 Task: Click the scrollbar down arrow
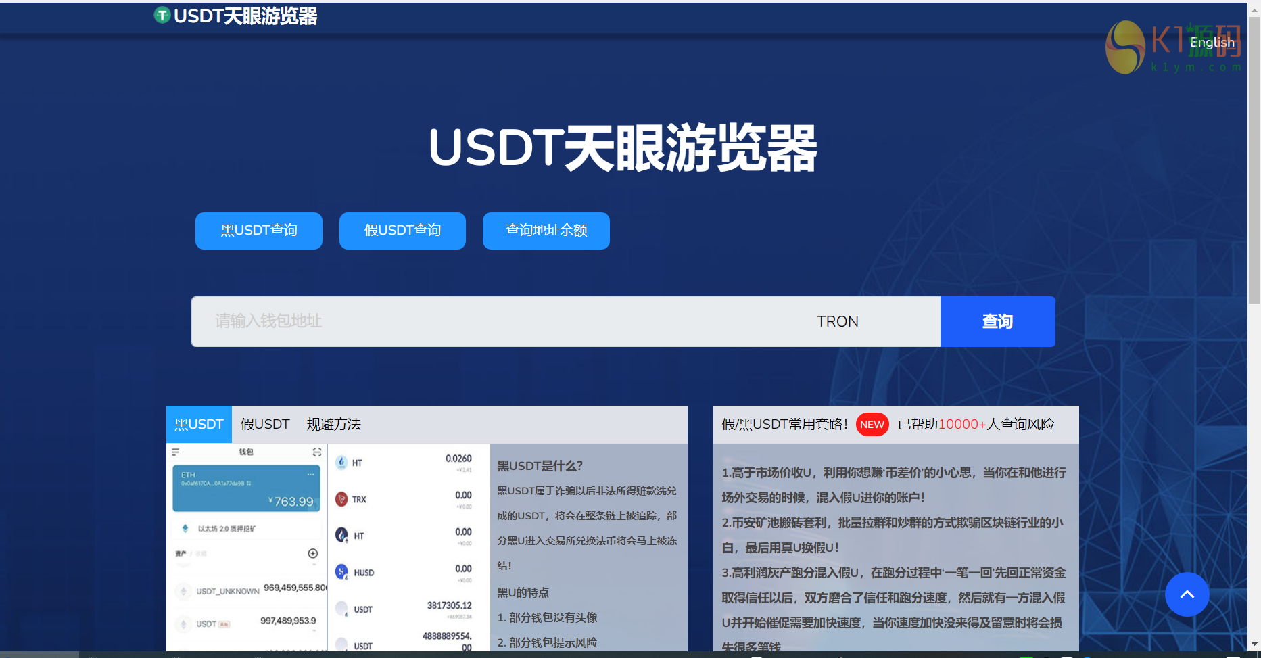click(1254, 644)
